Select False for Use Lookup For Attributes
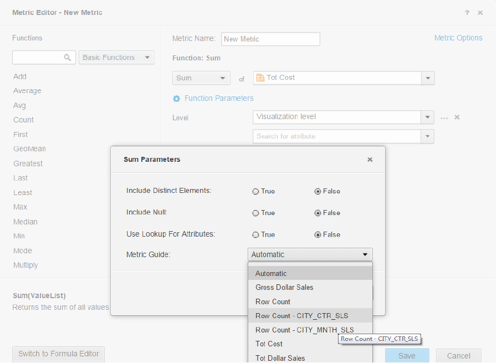Viewport: 497px width, 363px height. 317,235
